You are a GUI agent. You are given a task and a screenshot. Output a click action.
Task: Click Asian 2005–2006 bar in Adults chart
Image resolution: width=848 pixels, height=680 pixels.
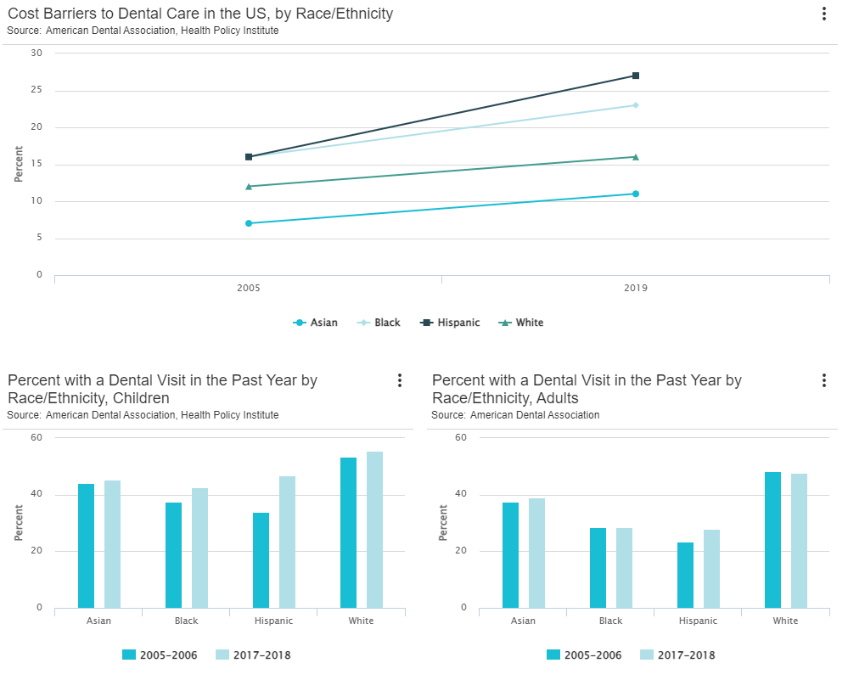(x=510, y=555)
